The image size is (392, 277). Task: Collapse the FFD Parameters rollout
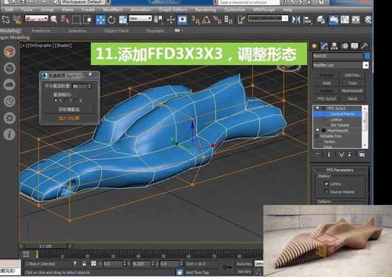[340, 170]
